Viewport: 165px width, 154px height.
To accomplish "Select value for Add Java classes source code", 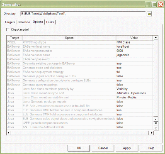I will pos(134,106).
